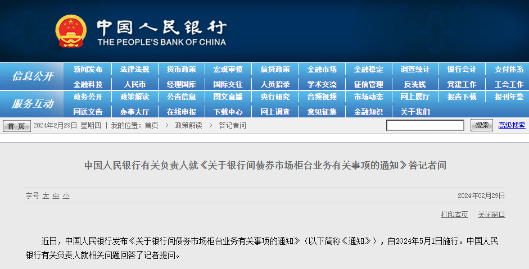
Task: Open the 高级搜索 advanced search link
Action: click(x=512, y=125)
